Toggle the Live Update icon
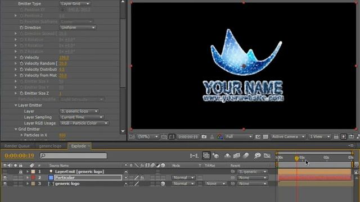Image resolution: width=360 pixels, height=202 pixels. click(206, 156)
